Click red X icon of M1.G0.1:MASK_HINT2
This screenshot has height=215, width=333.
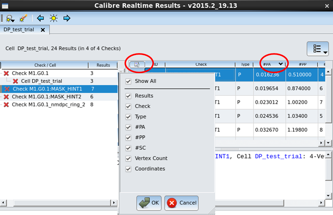6,97
